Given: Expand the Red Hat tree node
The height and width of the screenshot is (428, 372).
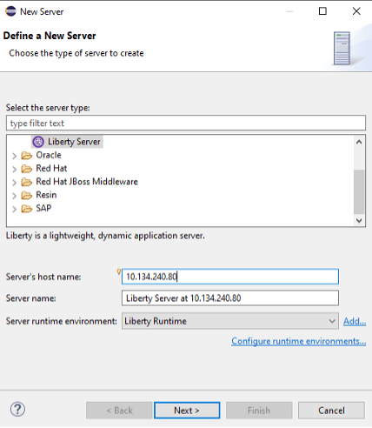Looking at the screenshot, I should 14,169.
